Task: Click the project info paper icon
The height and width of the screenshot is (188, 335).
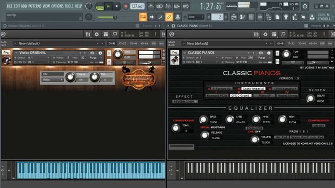Action: (x=277, y=17)
